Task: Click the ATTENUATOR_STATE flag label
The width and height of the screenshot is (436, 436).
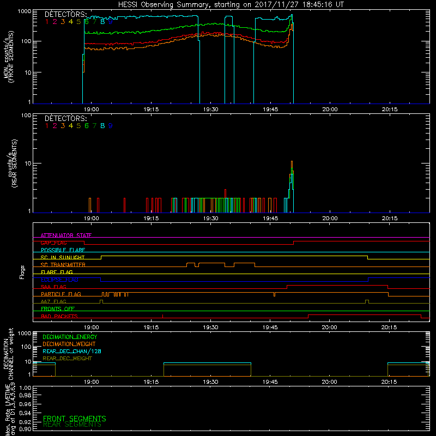Action: (x=66, y=235)
